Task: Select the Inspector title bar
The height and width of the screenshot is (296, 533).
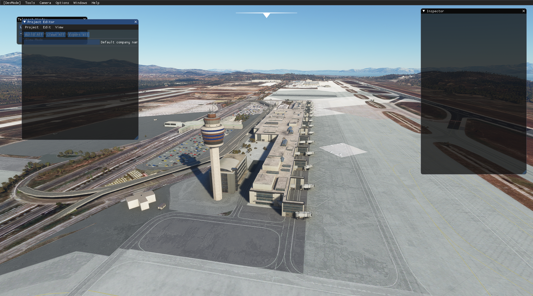Action: tap(474, 11)
